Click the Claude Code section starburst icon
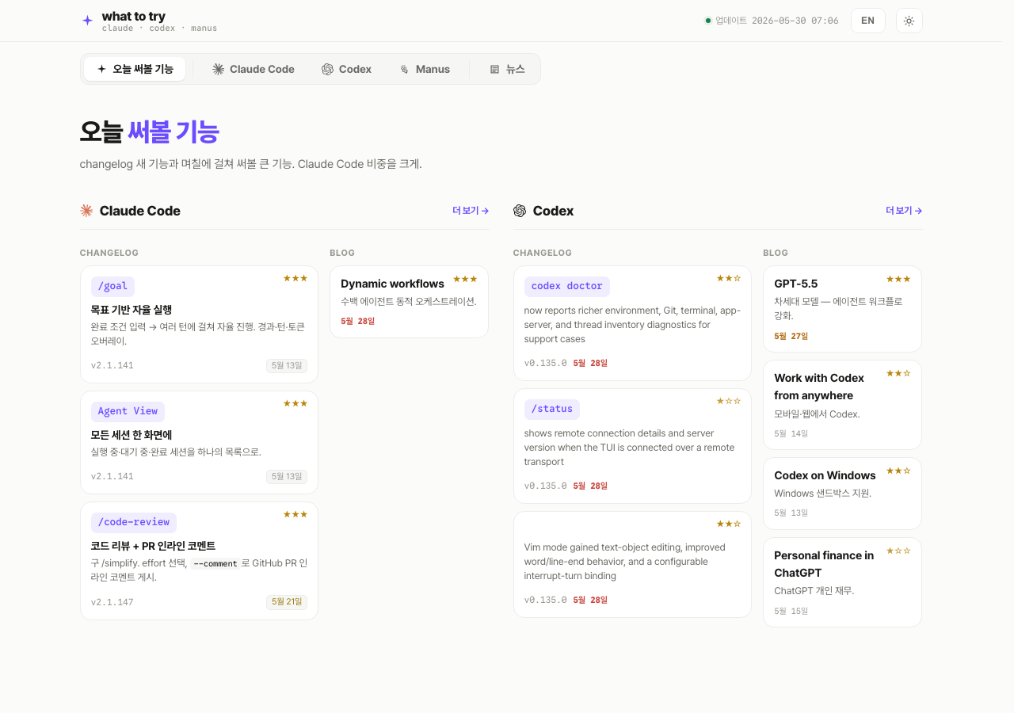Viewport: 1014px width, 713px height. (86, 211)
